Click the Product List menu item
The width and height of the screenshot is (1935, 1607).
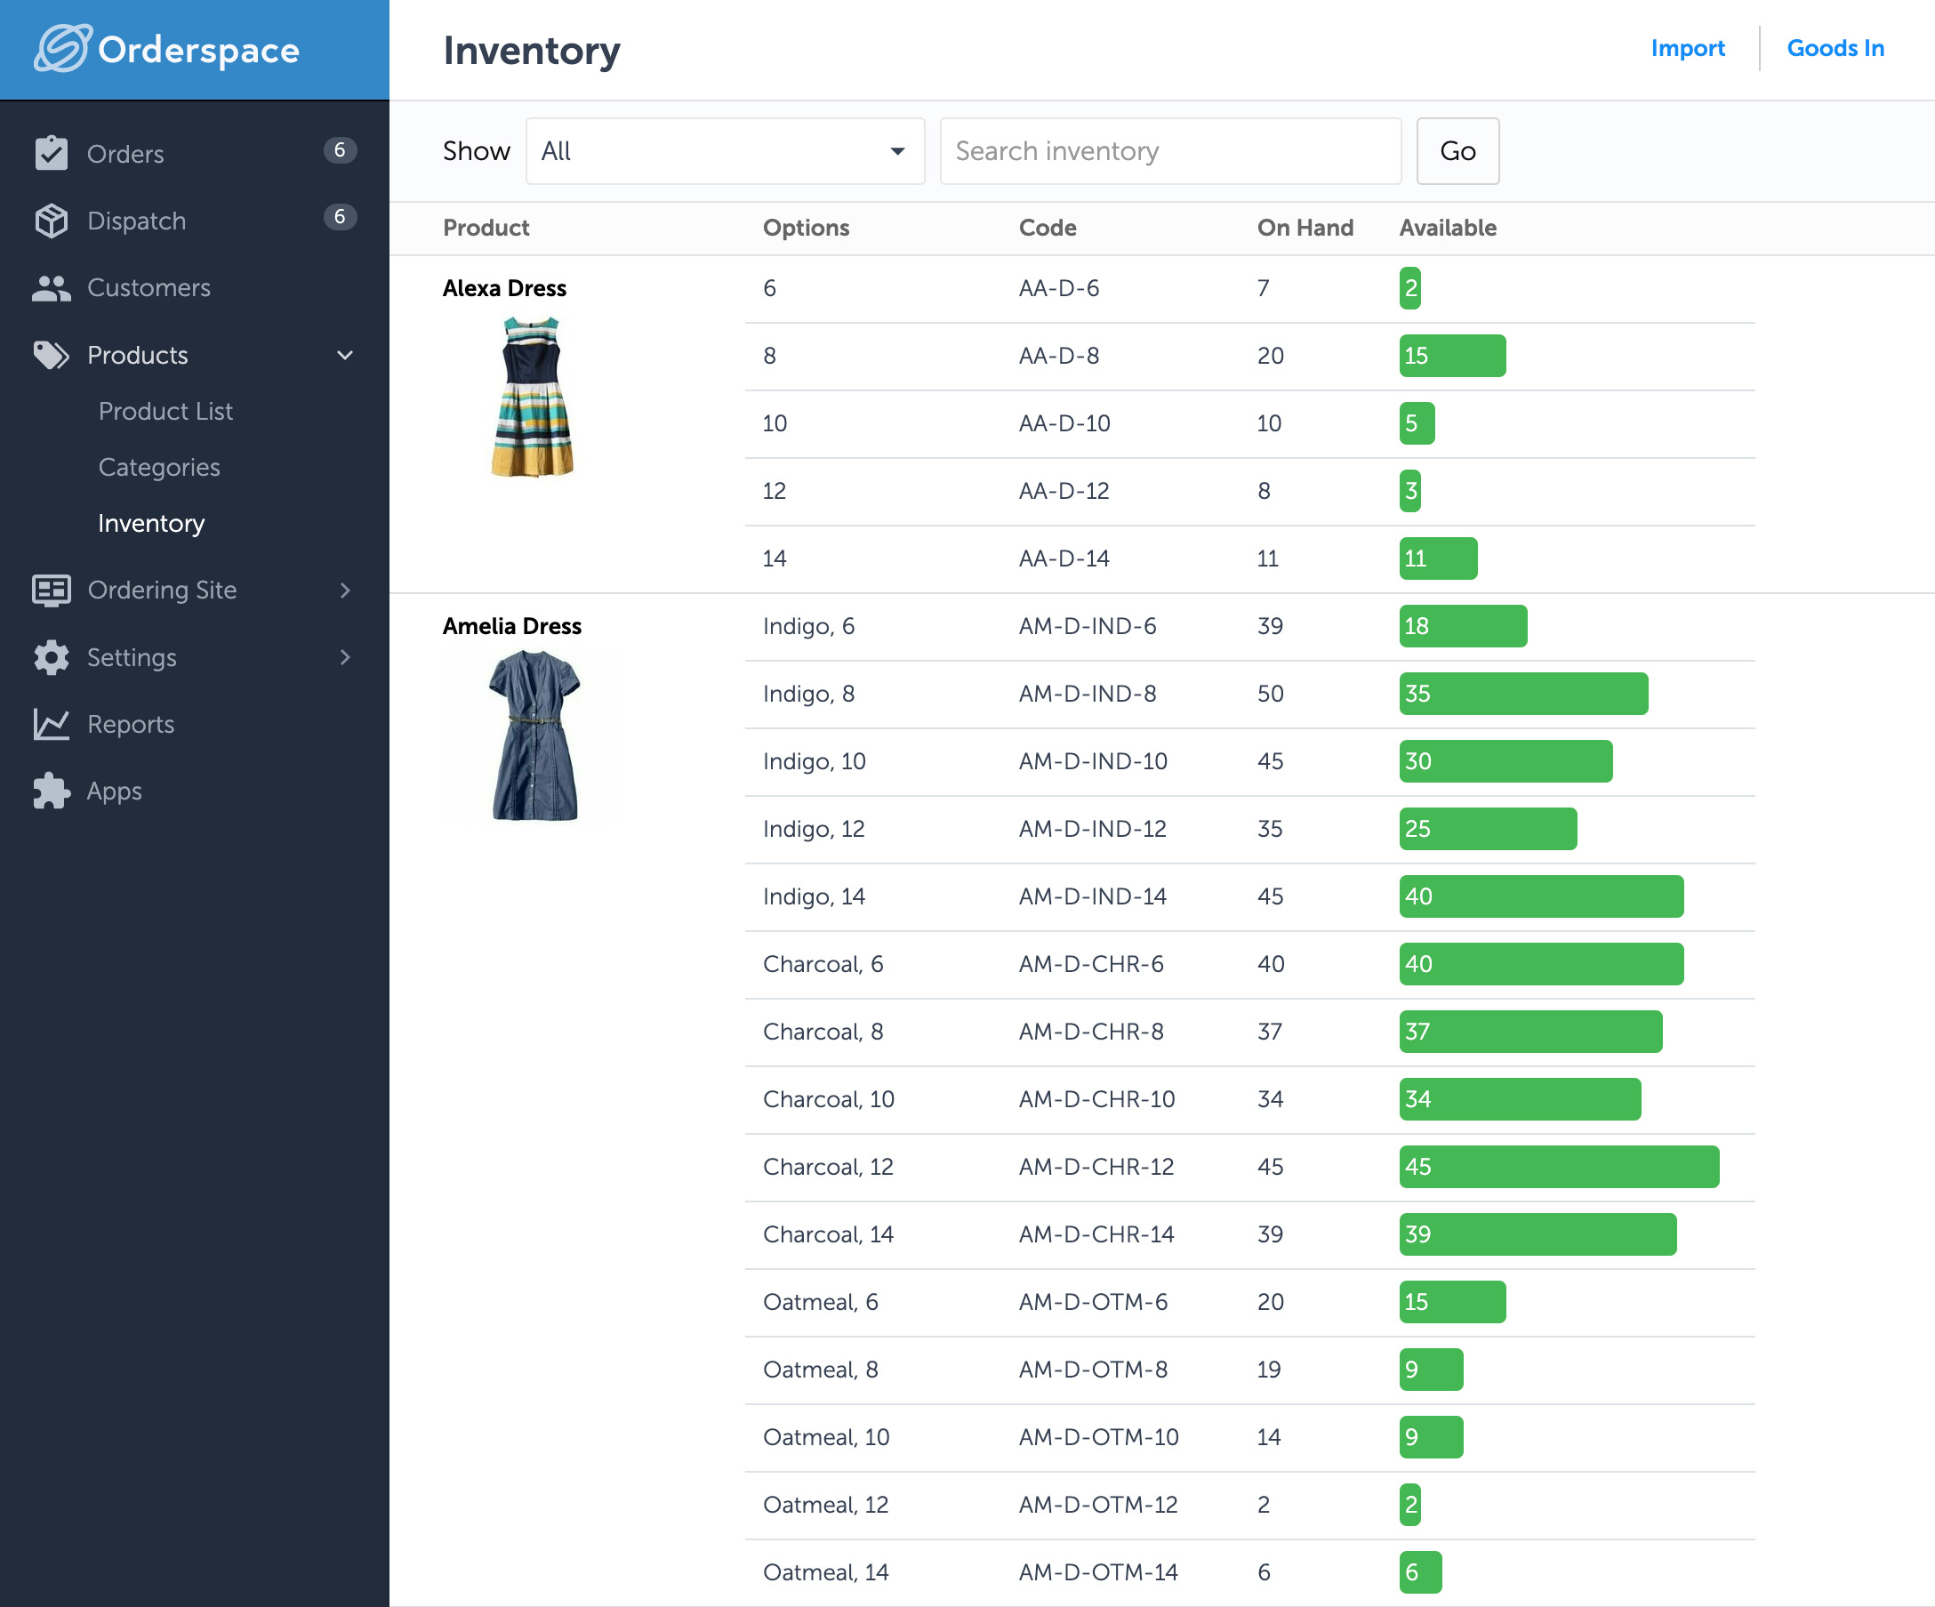[x=165, y=412]
